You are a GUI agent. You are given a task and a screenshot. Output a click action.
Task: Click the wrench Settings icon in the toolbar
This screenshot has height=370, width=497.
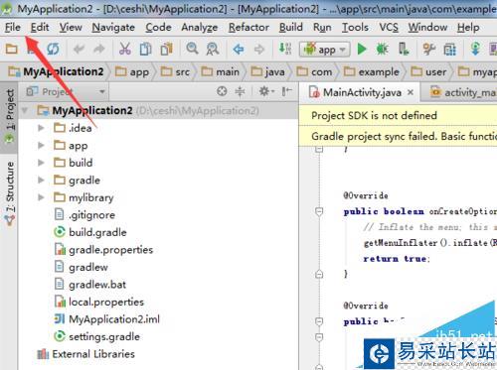(x=429, y=50)
